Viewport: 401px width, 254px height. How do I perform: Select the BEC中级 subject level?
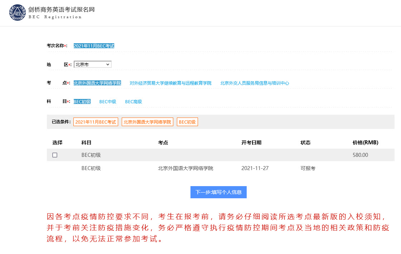point(108,101)
